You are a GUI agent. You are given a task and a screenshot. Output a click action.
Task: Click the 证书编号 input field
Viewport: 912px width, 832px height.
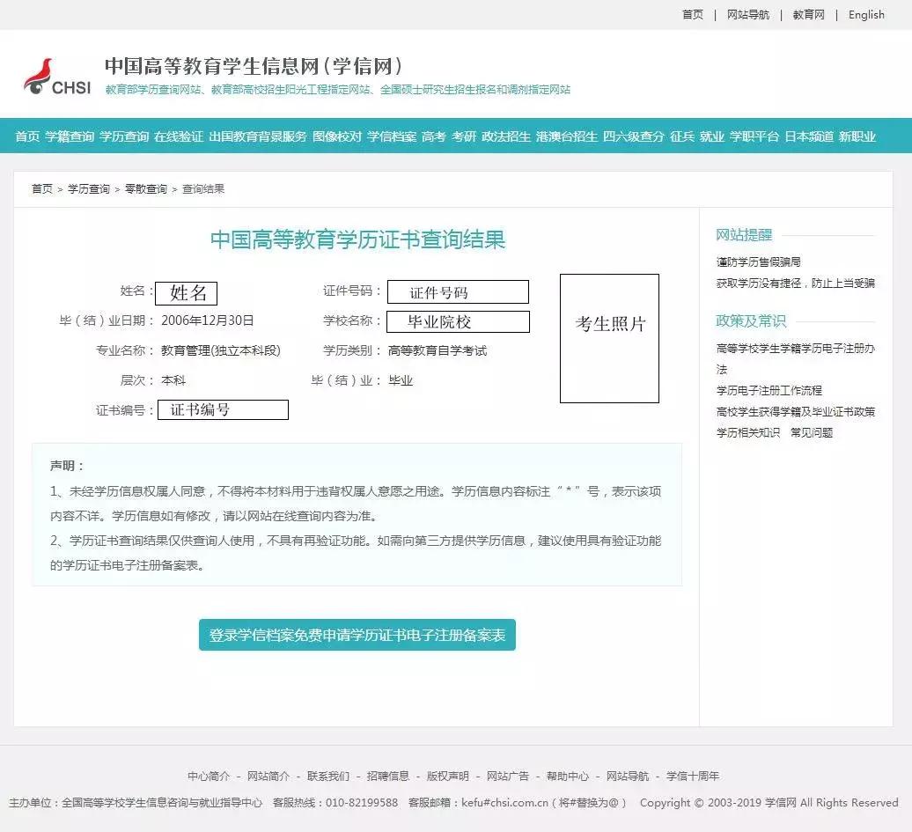[x=223, y=409]
